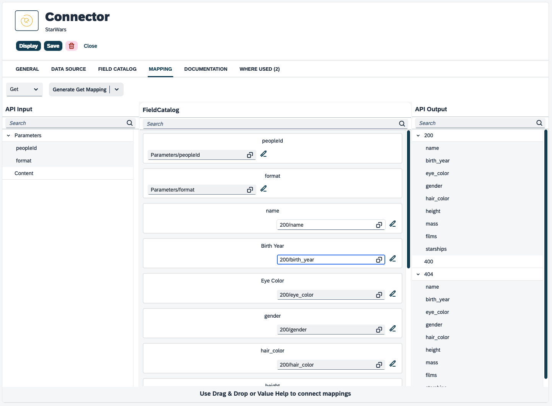Click the 200/eye_color input field
This screenshot has width=552, height=406.
tap(325, 295)
